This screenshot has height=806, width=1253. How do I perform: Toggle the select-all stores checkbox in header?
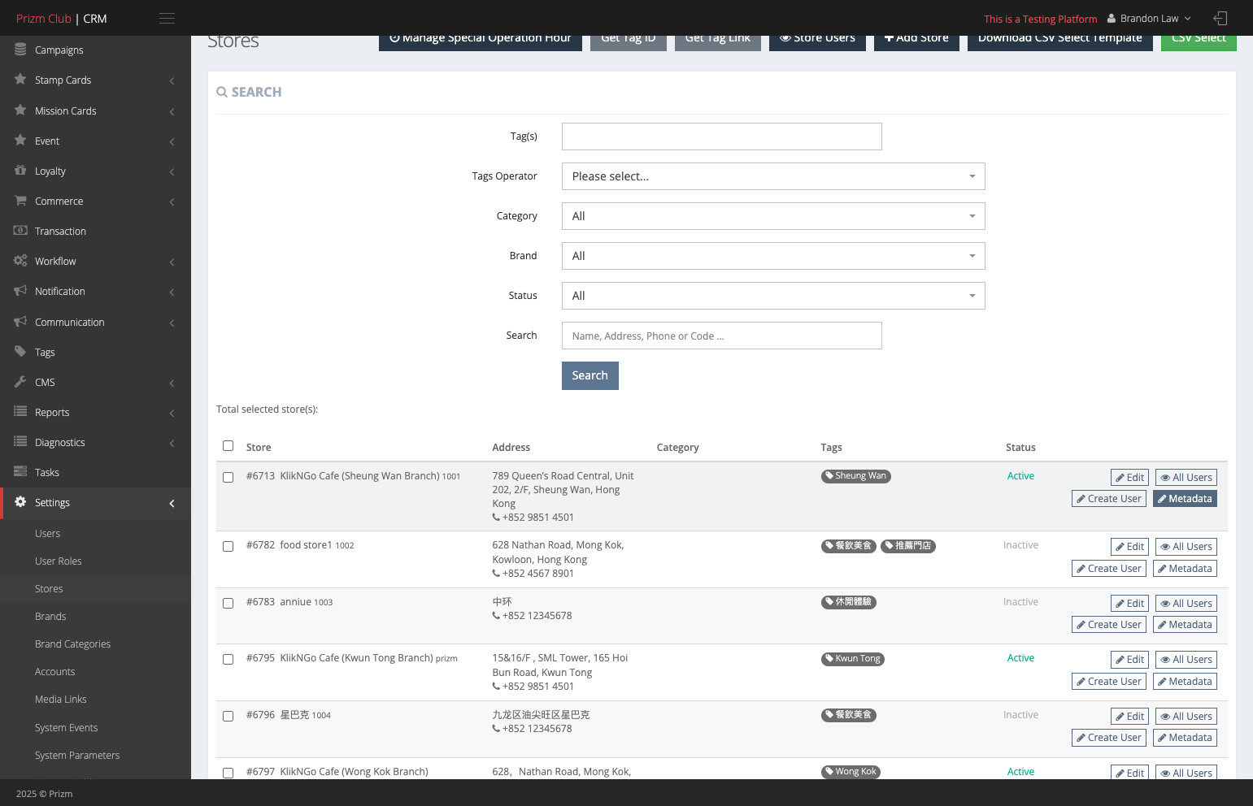click(228, 446)
